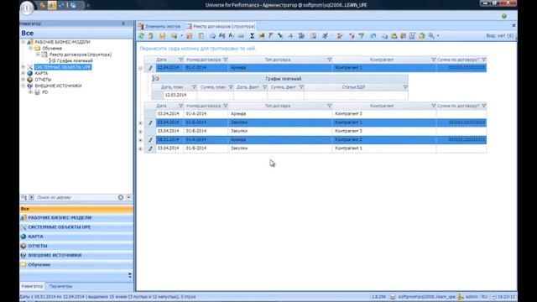Expand the PD node under ВНЕШНИЕ ИСТОЧНИКИ

click(30, 92)
